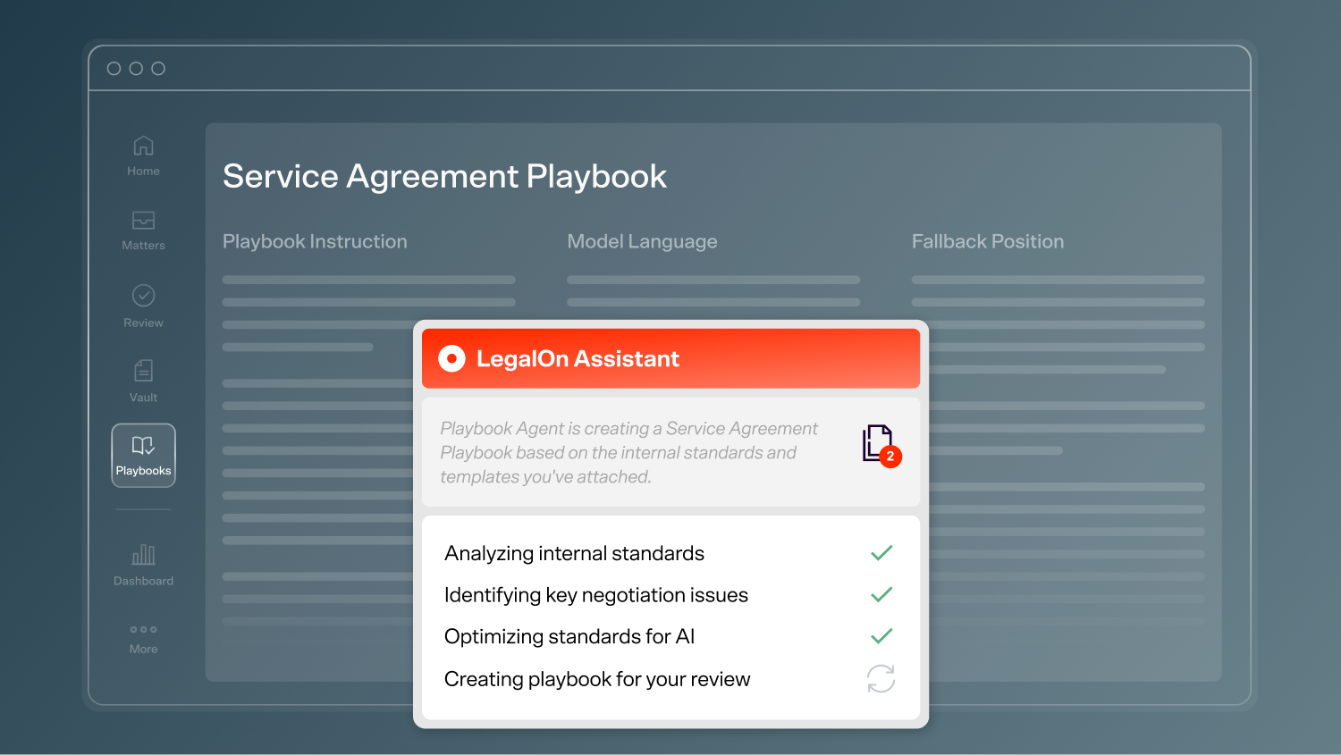
Task: Open the Matters inbox icon
Action: pyautogui.click(x=143, y=220)
